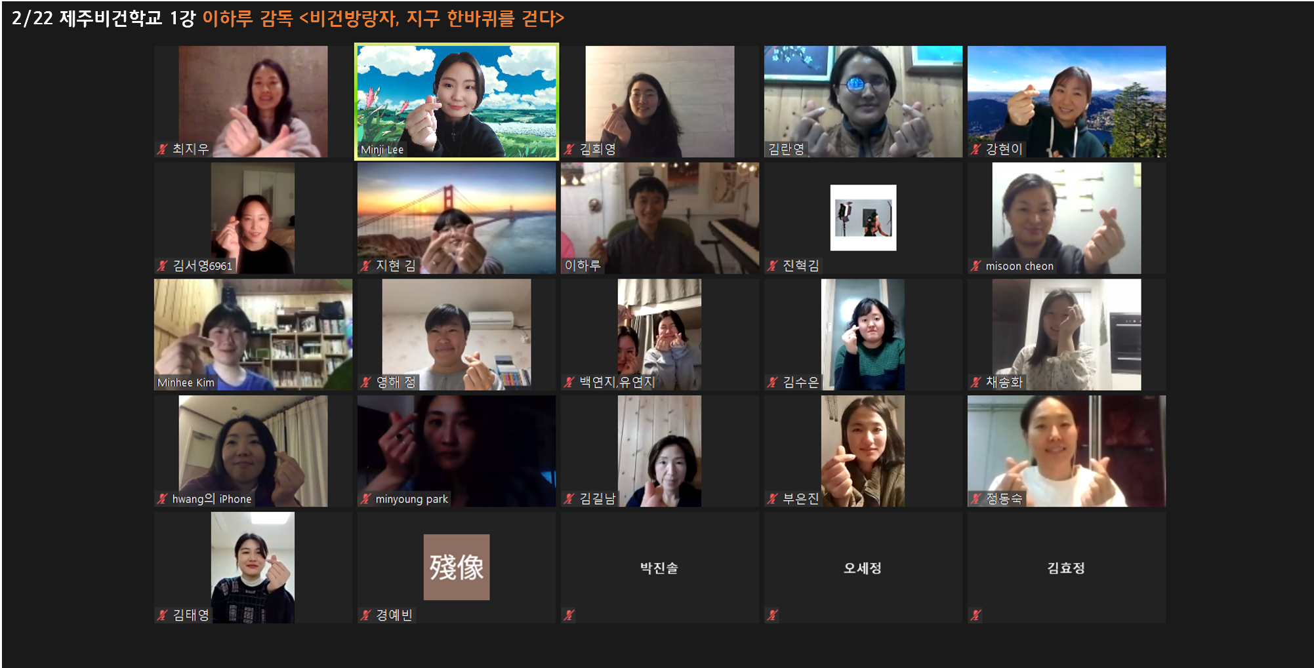Viewport: 1314px width, 668px height.
Task: Click muted mic icon beside minyoung park
Action: (365, 499)
